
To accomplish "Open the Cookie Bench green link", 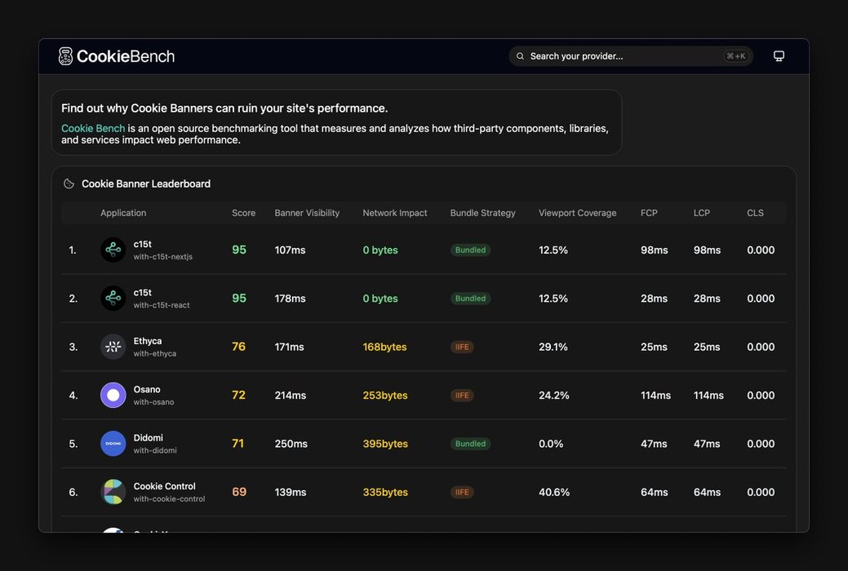I will click(93, 128).
